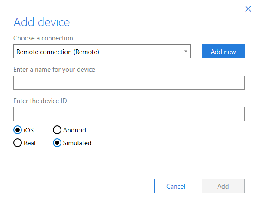Expand the connection dropdown arrow
Screen dimensions: 258x202
[186, 52]
